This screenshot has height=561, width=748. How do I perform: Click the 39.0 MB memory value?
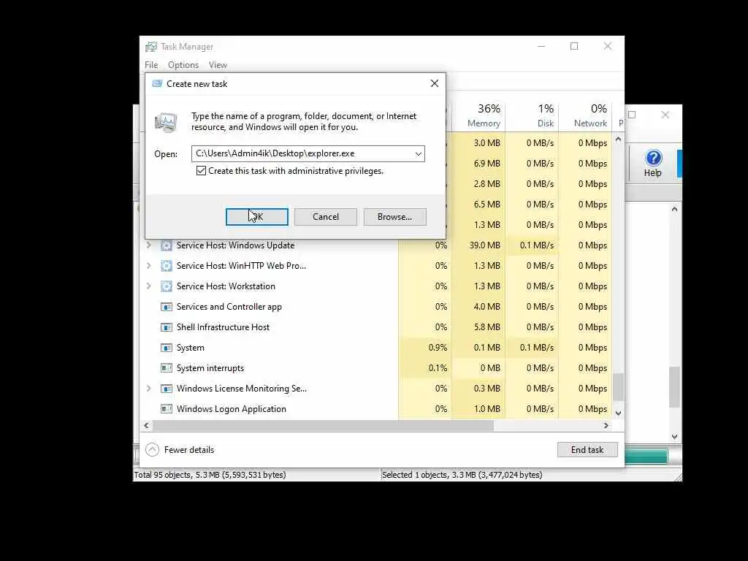click(x=485, y=245)
